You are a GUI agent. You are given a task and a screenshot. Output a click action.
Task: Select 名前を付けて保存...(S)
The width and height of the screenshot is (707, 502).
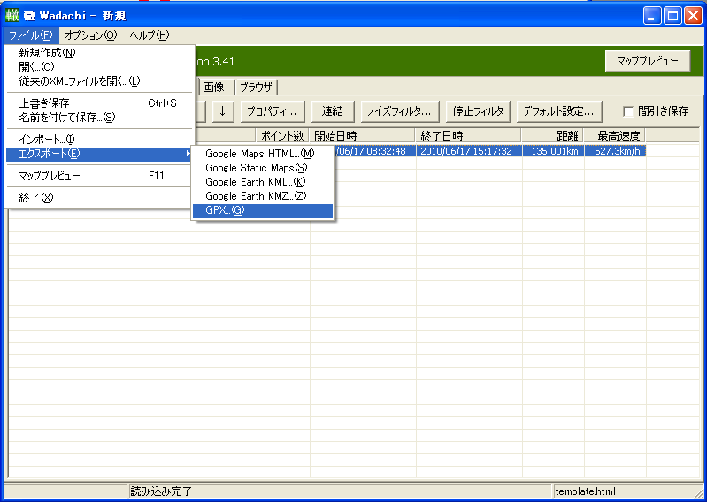(99, 118)
